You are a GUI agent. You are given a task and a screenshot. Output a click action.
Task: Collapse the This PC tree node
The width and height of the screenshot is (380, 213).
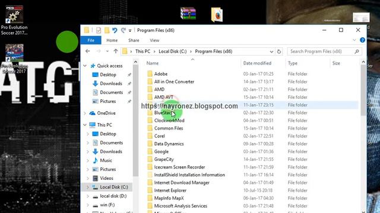[x=85, y=125]
